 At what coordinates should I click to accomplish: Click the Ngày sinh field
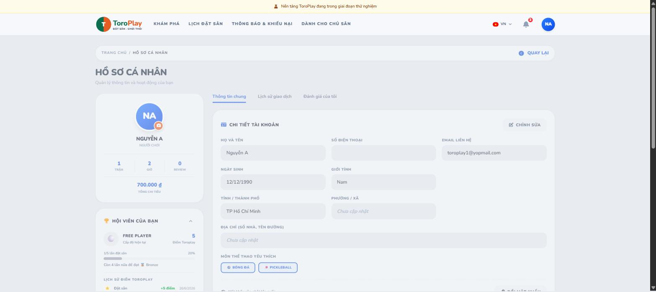tap(273, 182)
